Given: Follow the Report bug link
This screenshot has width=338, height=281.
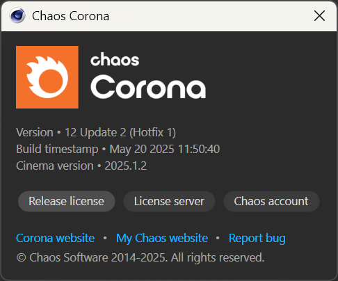Looking at the screenshot, I should click(257, 239).
